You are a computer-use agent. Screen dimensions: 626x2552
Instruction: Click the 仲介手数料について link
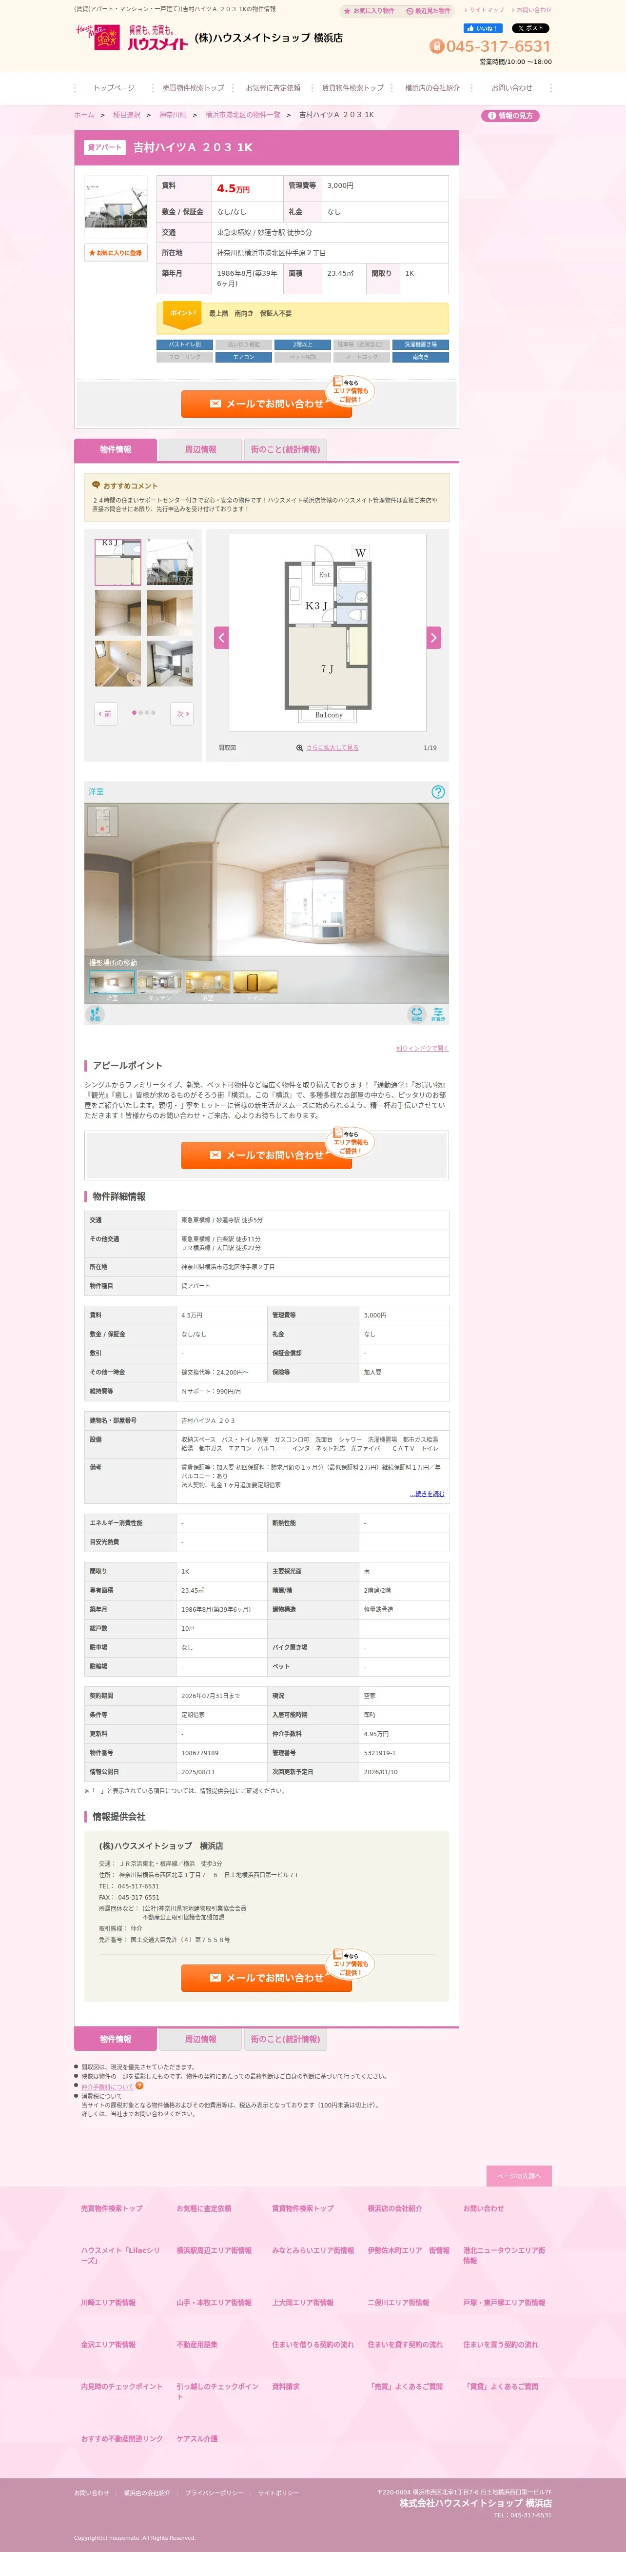click(x=107, y=2086)
